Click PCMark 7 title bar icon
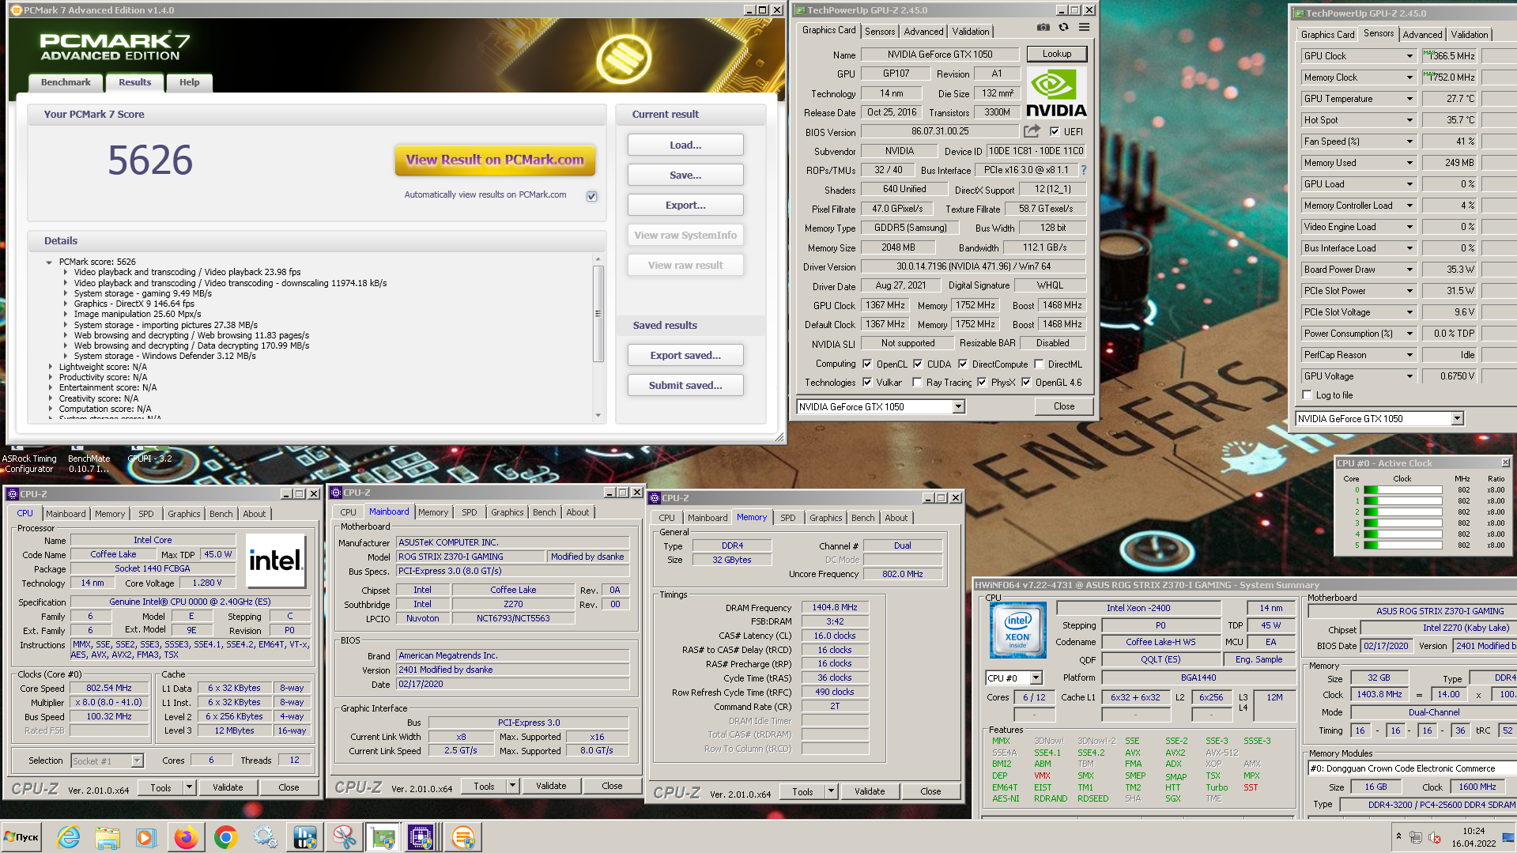 [16, 10]
